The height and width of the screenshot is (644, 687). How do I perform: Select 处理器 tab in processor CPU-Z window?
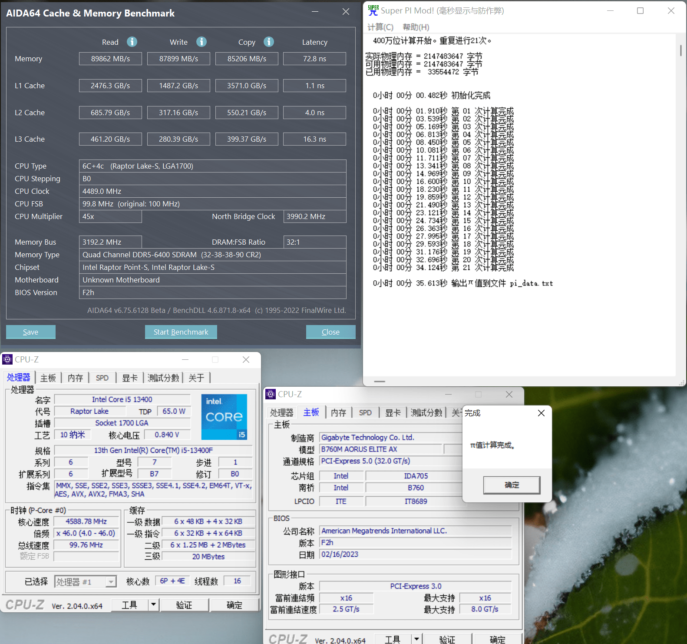point(19,377)
